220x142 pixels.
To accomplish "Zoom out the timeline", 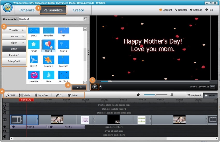I will tap(138, 95).
